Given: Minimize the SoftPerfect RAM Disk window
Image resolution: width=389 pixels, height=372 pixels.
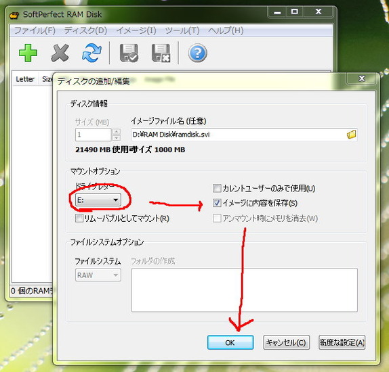Looking at the screenshot, I should (277, 11).
